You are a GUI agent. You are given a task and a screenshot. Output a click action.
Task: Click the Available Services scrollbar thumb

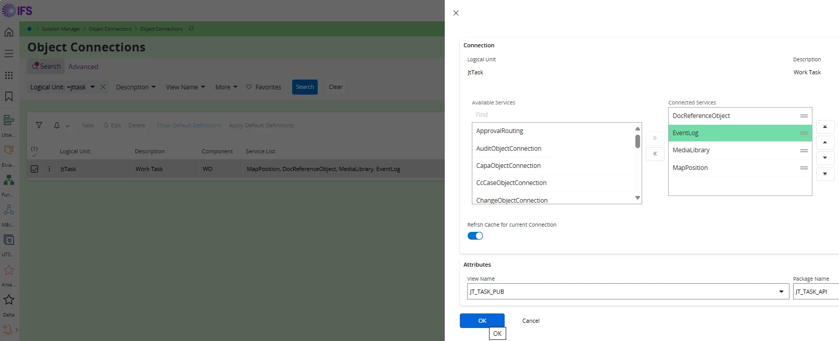coord(637,141)
